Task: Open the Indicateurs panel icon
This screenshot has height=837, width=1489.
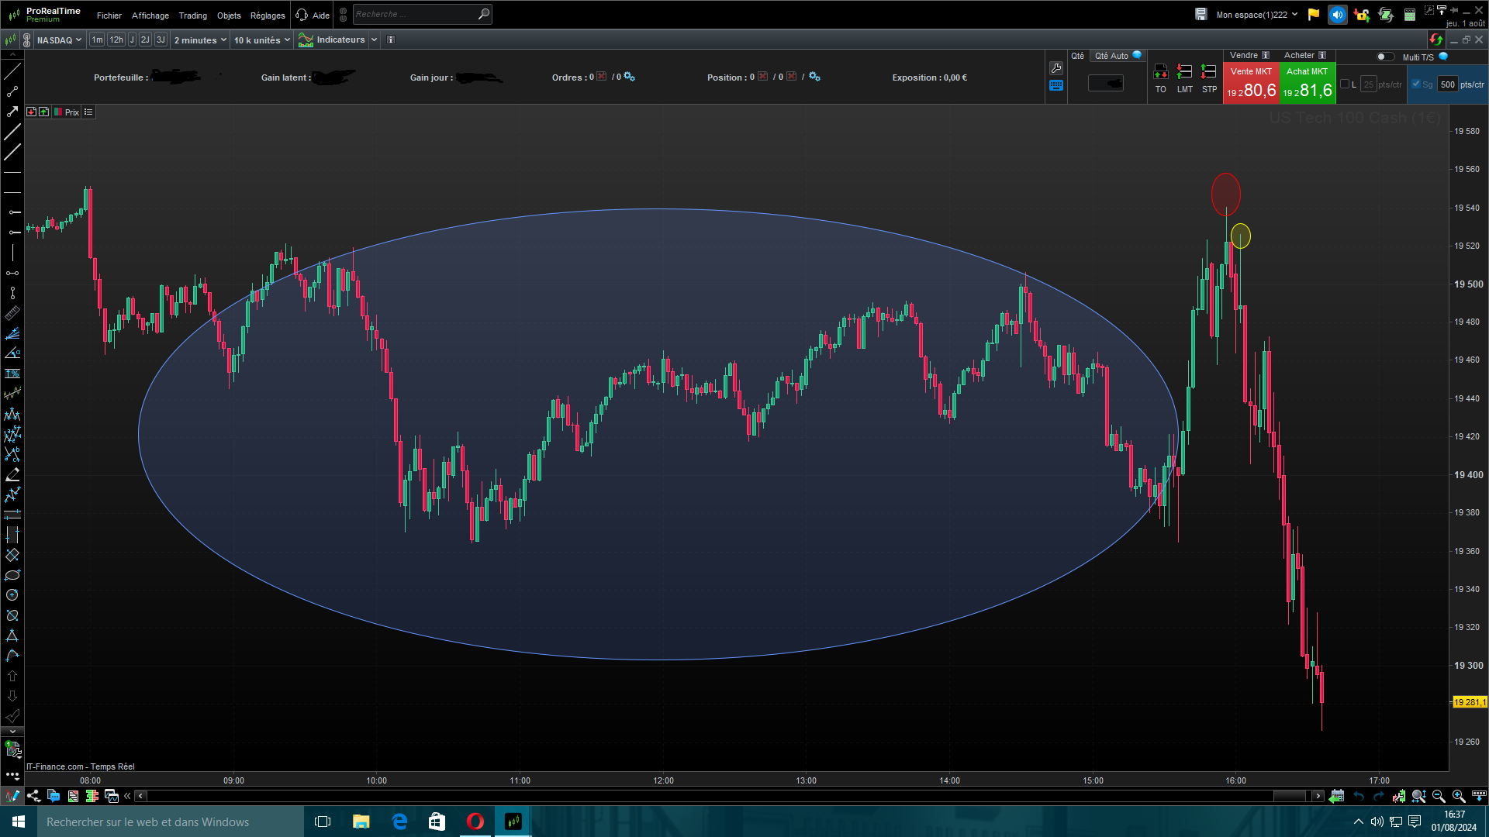Action: tap(306, 40)
